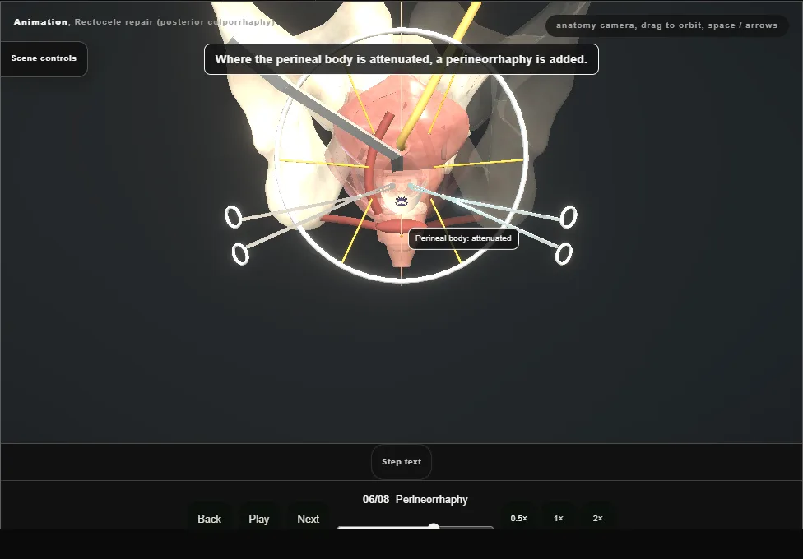This screenshot has width=803, height=559.
Task: Click the anatomy camera hint pill
Action: coord(666,25)
